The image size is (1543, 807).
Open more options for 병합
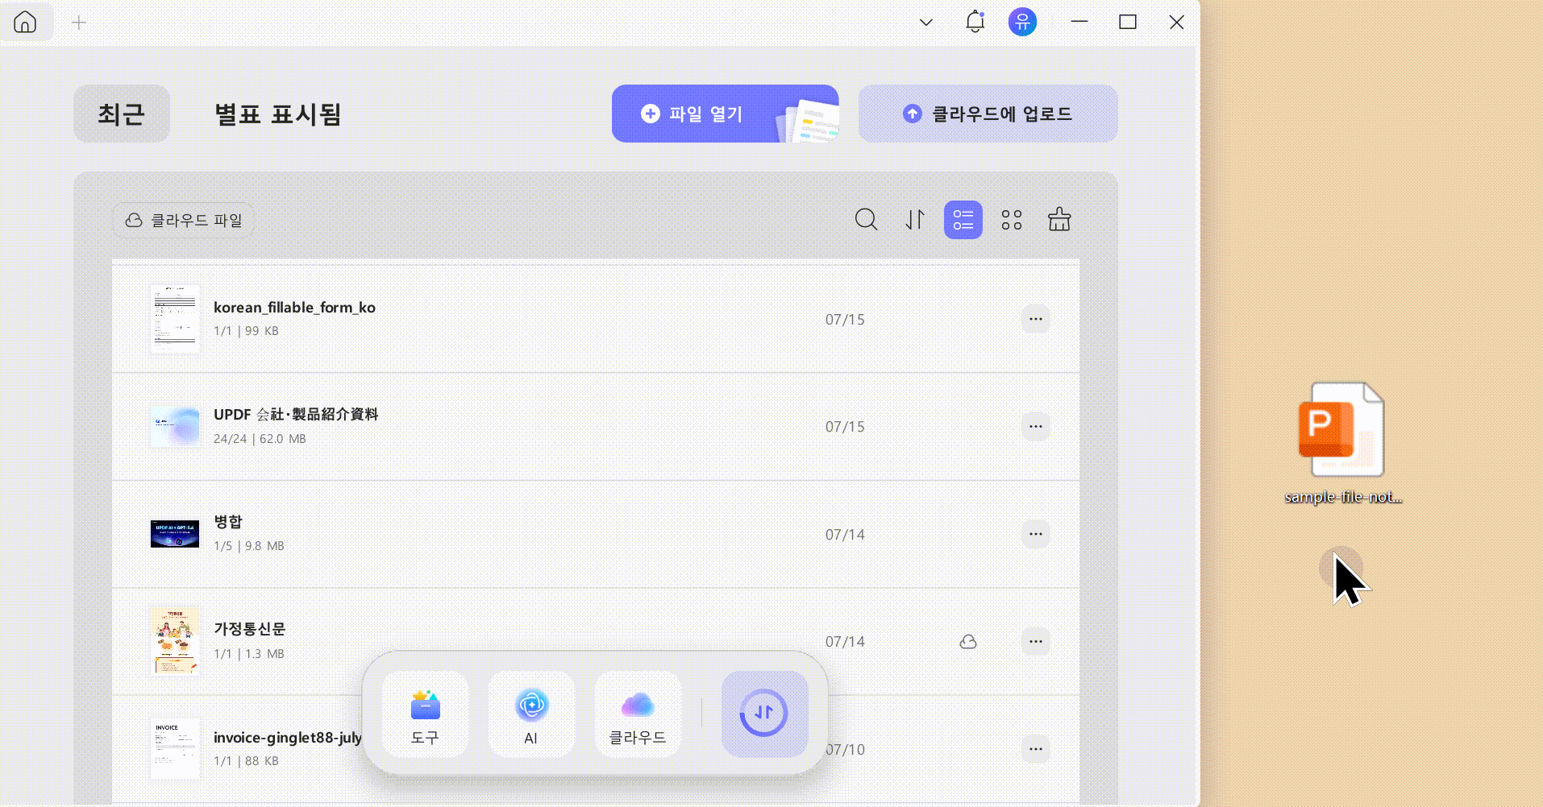click(1035, 534)
